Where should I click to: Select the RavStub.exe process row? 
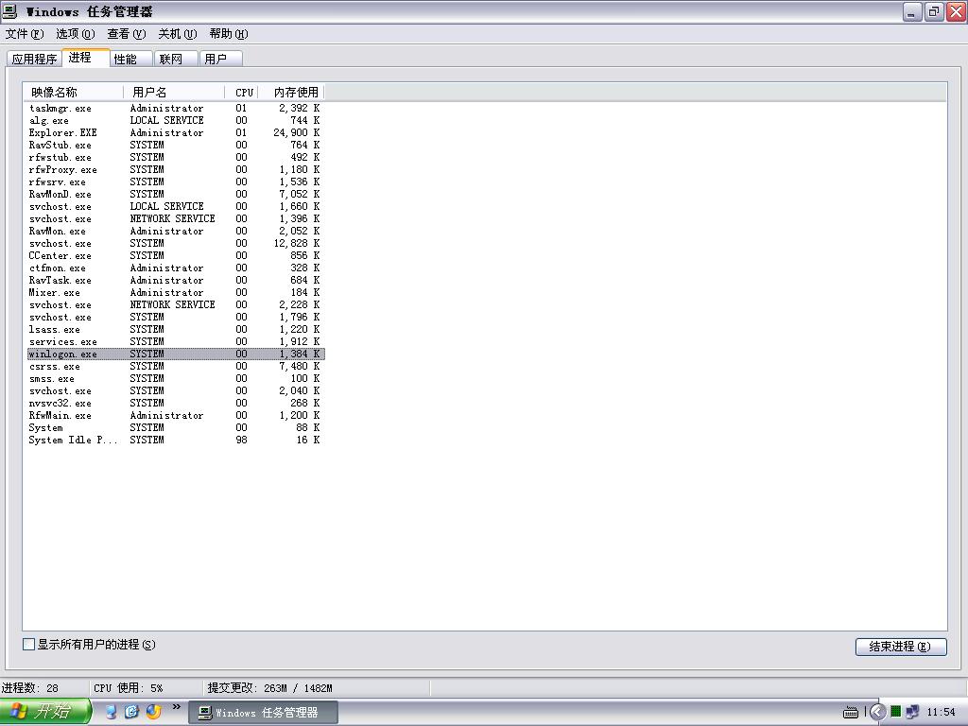point(175,145)
